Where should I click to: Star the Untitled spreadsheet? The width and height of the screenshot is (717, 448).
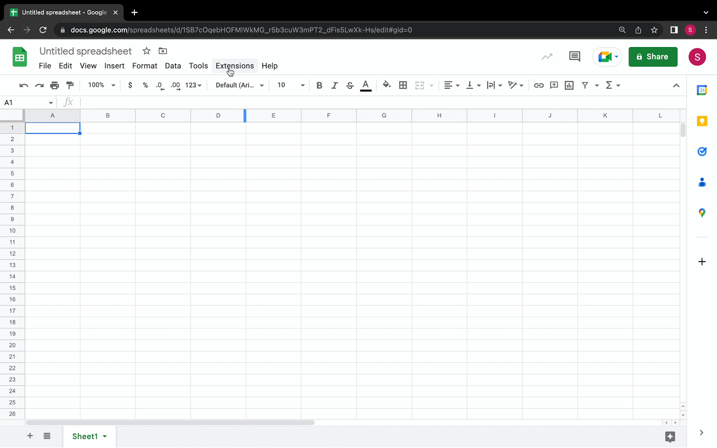tap(147, 51)
